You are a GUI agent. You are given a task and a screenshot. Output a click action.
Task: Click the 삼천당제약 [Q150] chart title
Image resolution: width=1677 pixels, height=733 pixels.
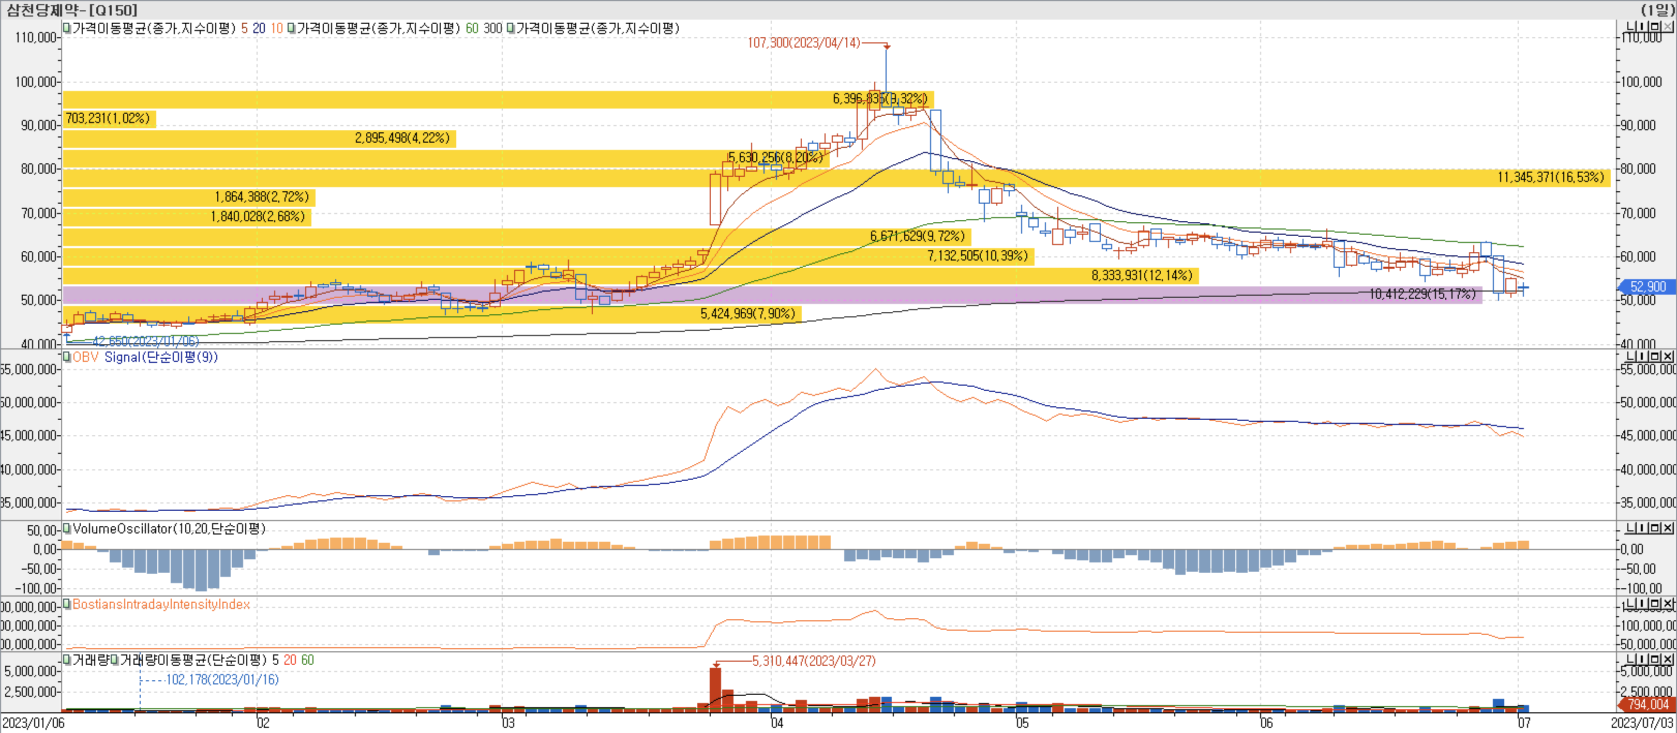[71, 10]
